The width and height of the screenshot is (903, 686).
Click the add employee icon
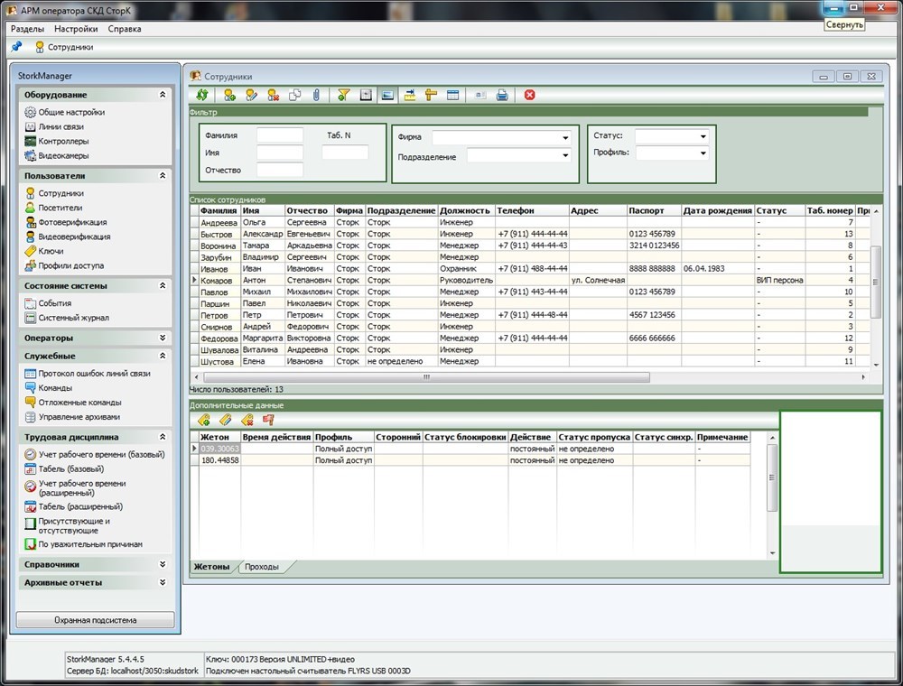[x=230, y=95]
